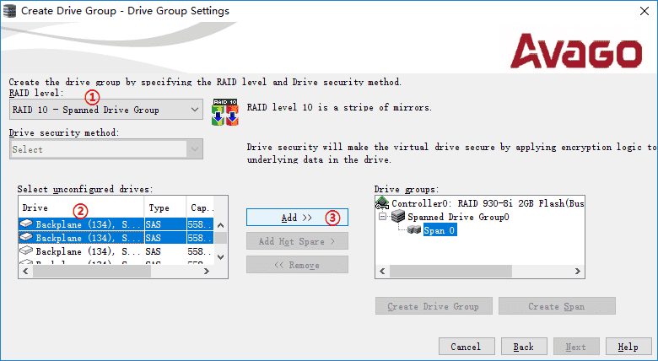This screenshot has height=361, width=658.
Task: Close the Create Drive Group dialog
Action: 645,11
